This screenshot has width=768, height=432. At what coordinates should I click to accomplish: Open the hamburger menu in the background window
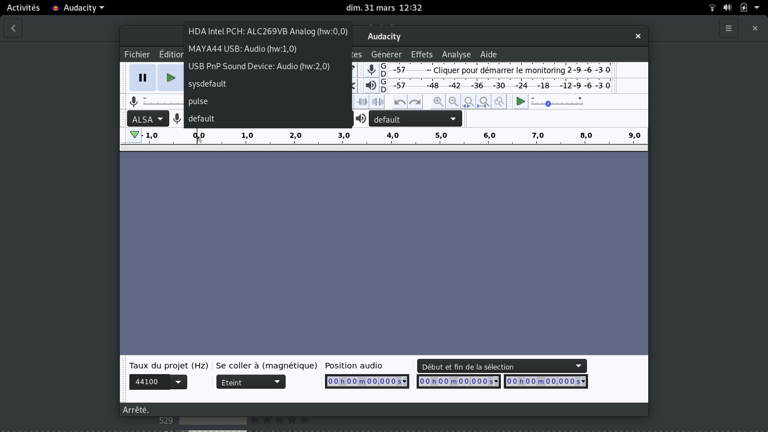tap(729, 28)
